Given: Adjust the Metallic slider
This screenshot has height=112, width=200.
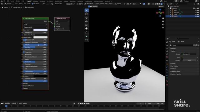Looking at the screenshot, I should coord(35,45).
